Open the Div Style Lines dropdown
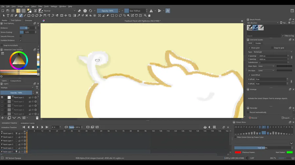Viewport: 295px width, 165px height. click(x=266, y=70)
